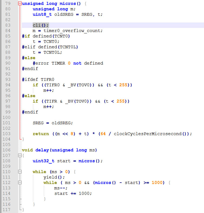Collapse the micros() function fold marker
This screenshot has width=204, height=213.
[x=20, y=4]
